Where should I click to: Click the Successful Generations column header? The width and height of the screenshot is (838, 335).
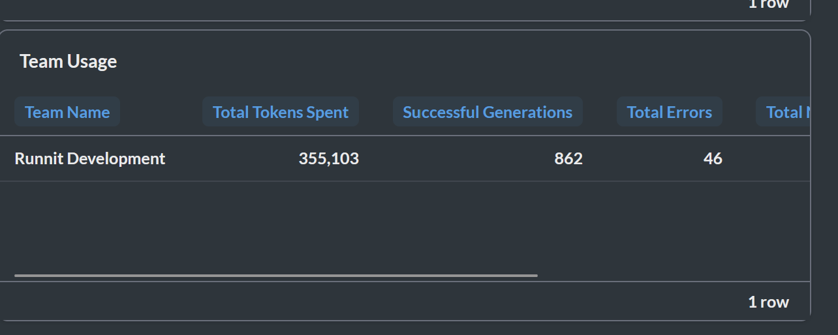tap(488, 112)
